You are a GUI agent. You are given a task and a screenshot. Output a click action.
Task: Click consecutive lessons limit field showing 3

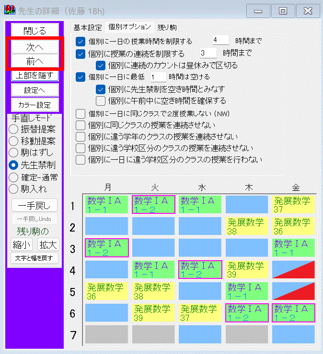pos(208,53)
